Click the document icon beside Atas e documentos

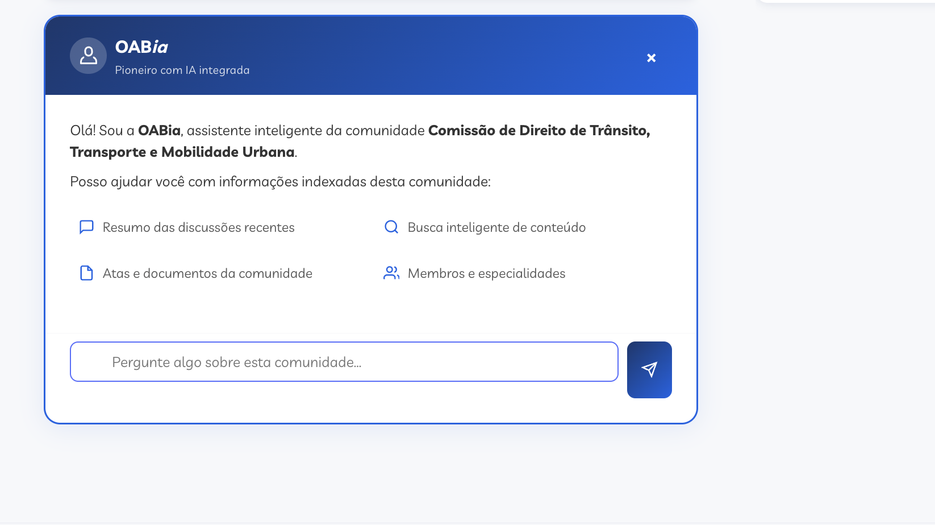click(86, 273)
